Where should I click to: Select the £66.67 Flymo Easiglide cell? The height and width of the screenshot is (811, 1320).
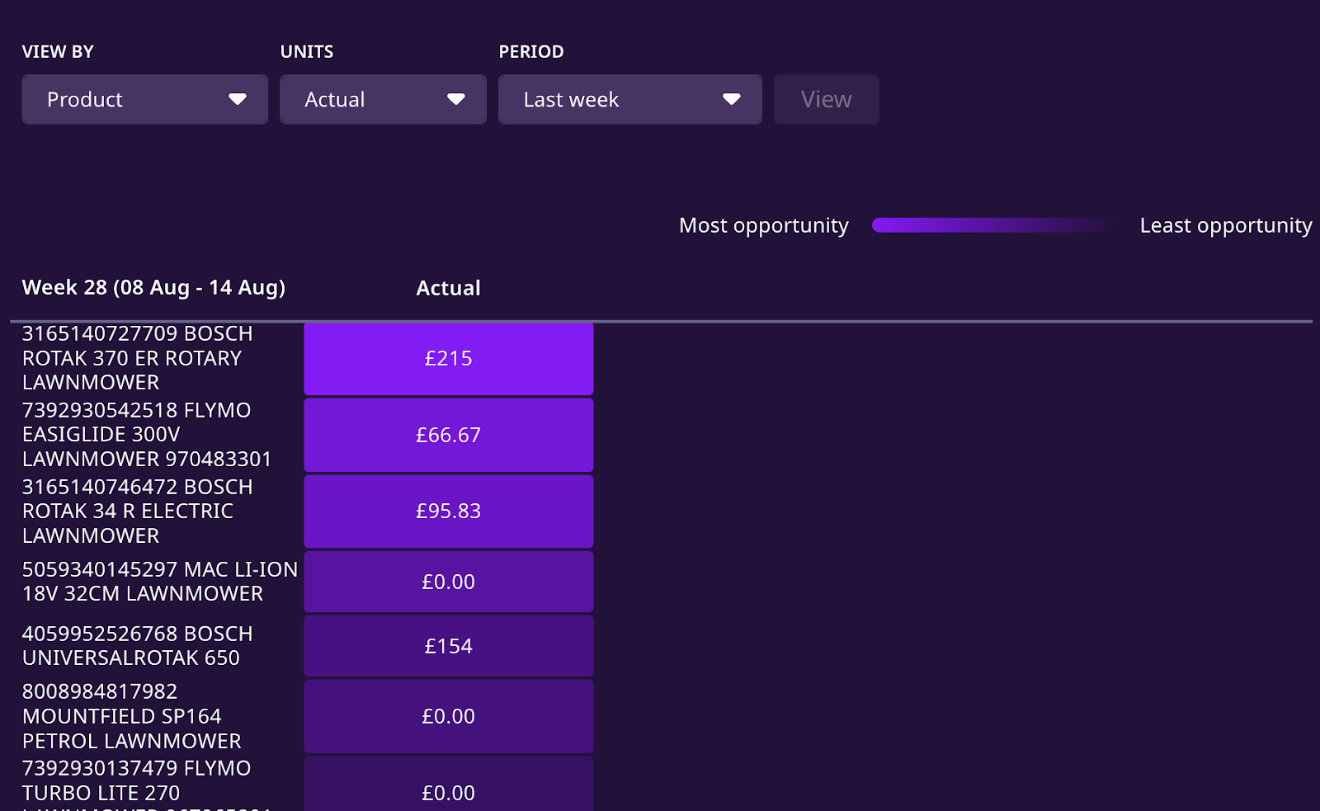[449, 435]
